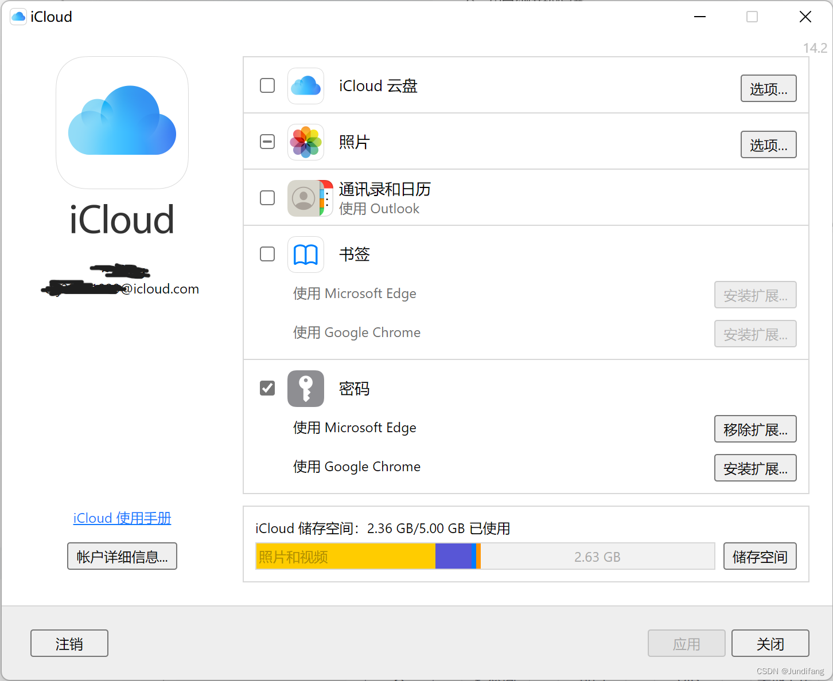Screen dimensions: 833x681
Task: Open the iCloud 使用手册 link
Action: [122, 518]
